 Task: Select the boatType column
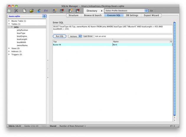coord(21,33)
